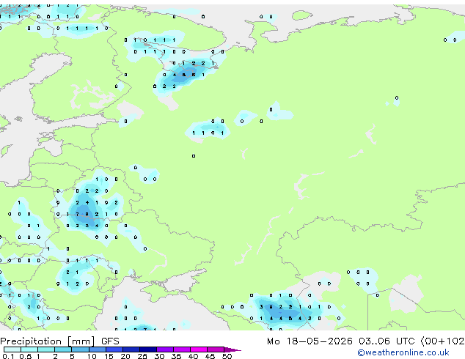Select the GFS model label

[110, 341]
